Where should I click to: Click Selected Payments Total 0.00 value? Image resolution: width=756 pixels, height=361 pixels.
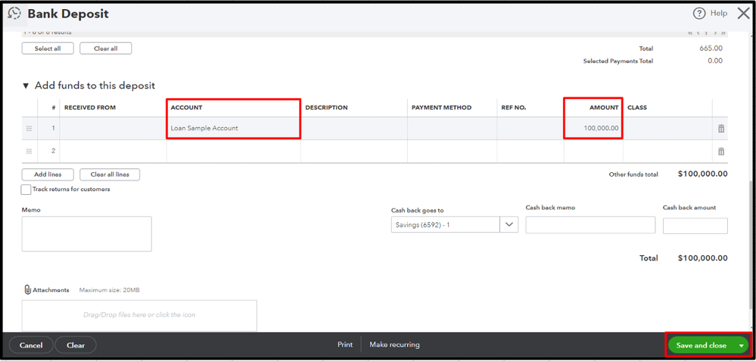715,60
